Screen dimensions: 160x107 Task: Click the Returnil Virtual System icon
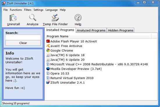[x=48, y=78]
